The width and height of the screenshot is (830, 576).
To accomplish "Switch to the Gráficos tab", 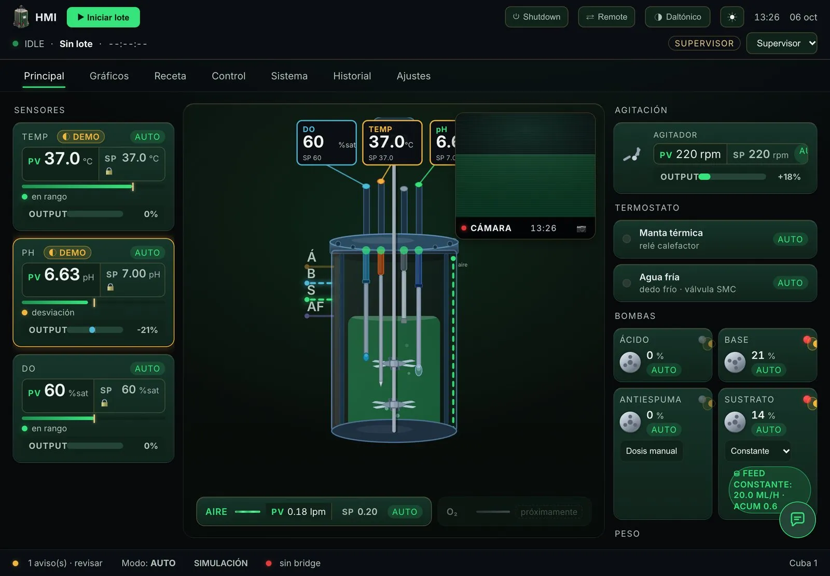I will [x=109, y=76].
